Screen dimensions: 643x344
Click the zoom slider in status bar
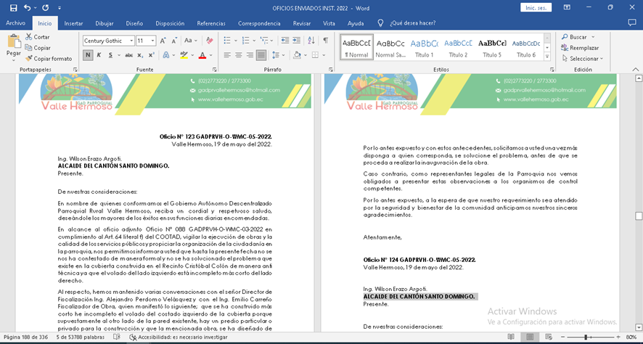pyautogui.click(x=586, y=337)
